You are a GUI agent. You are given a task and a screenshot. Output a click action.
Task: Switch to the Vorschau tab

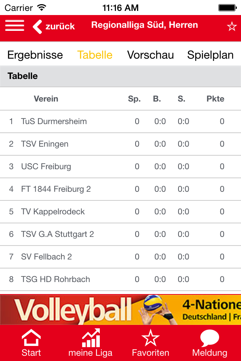pos(151,55)
